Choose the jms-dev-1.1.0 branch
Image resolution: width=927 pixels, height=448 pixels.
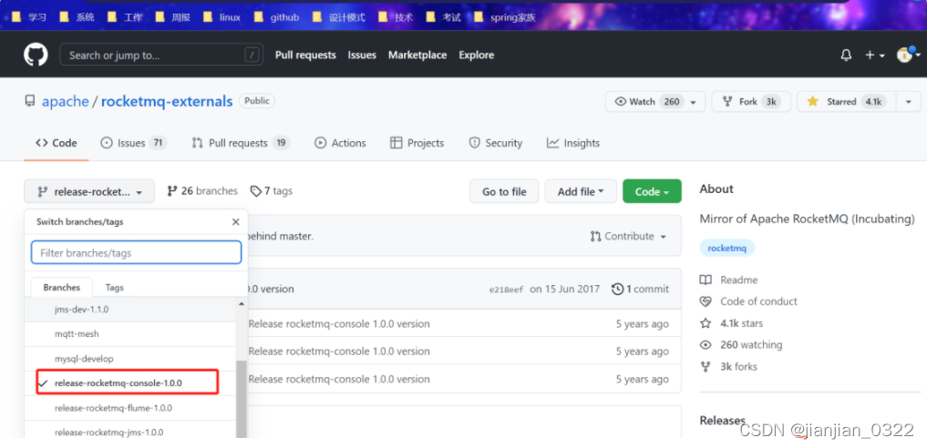tap(130, 310)
